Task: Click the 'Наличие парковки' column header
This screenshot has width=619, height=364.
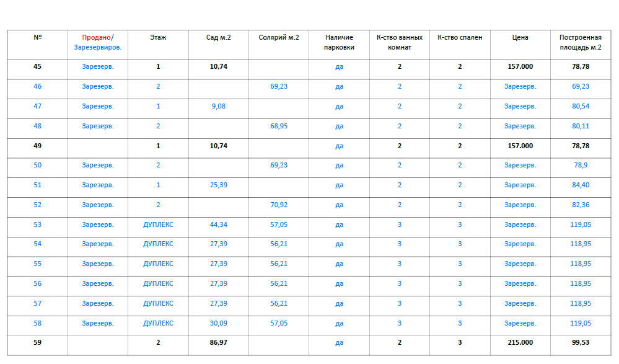Action: point(339,42)
